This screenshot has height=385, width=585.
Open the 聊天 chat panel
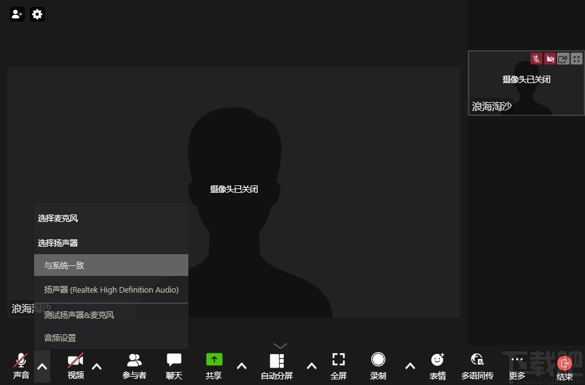[174, 365]
